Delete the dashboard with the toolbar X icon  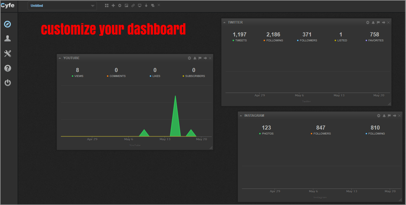159,5
